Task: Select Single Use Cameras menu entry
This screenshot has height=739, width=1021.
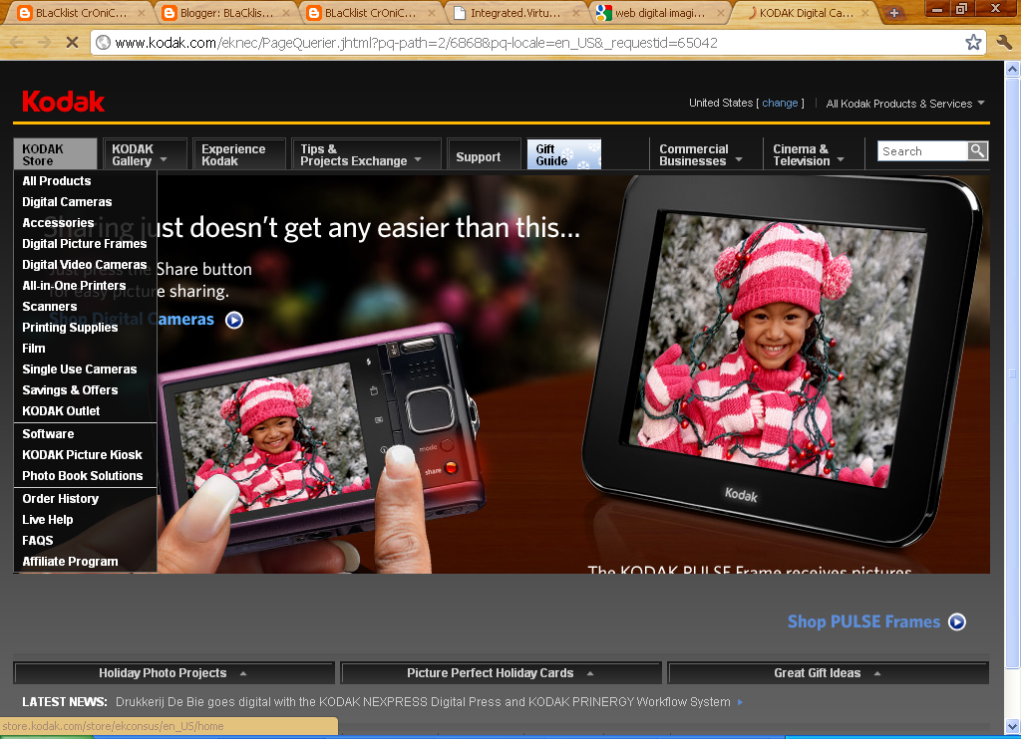Action: tap(80, 369)
